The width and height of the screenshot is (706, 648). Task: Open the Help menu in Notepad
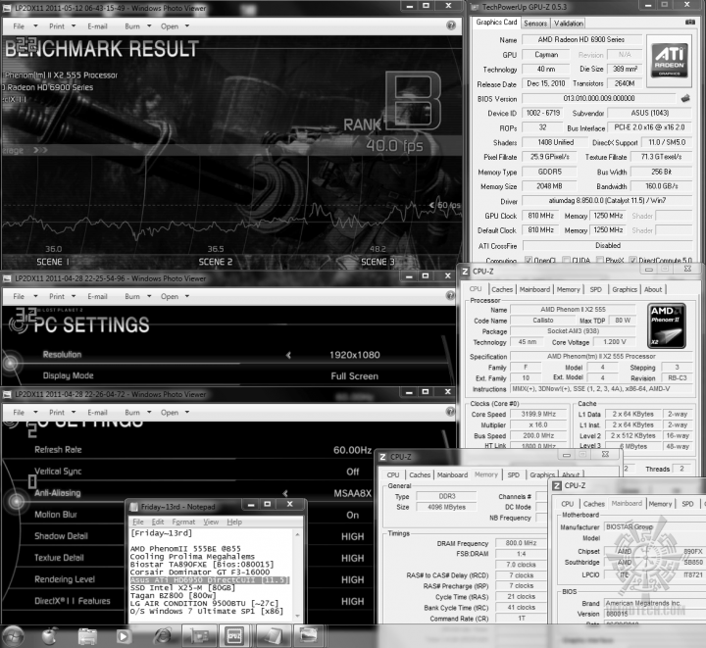pyautogui.click(x=234, y=522)
